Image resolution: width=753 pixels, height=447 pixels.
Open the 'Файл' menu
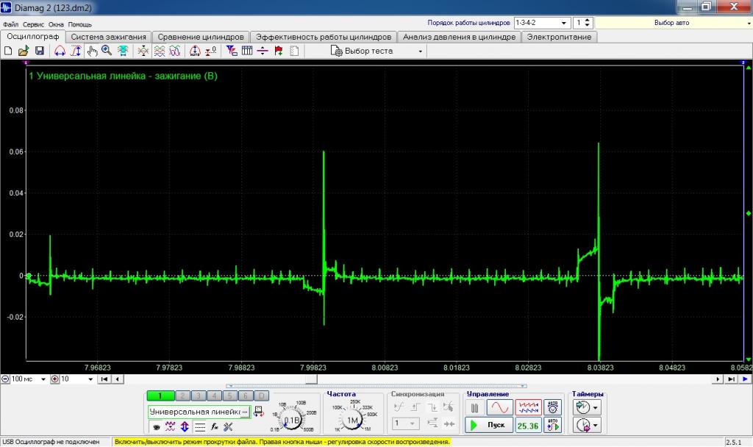(x=10, y=24)
